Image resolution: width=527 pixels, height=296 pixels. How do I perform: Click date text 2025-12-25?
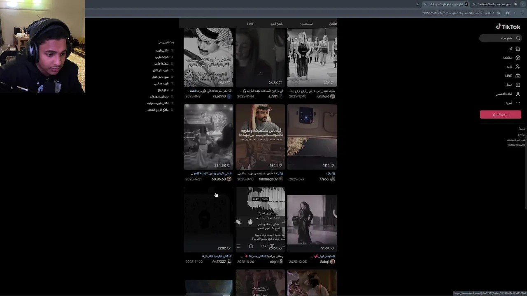[298, 261]
